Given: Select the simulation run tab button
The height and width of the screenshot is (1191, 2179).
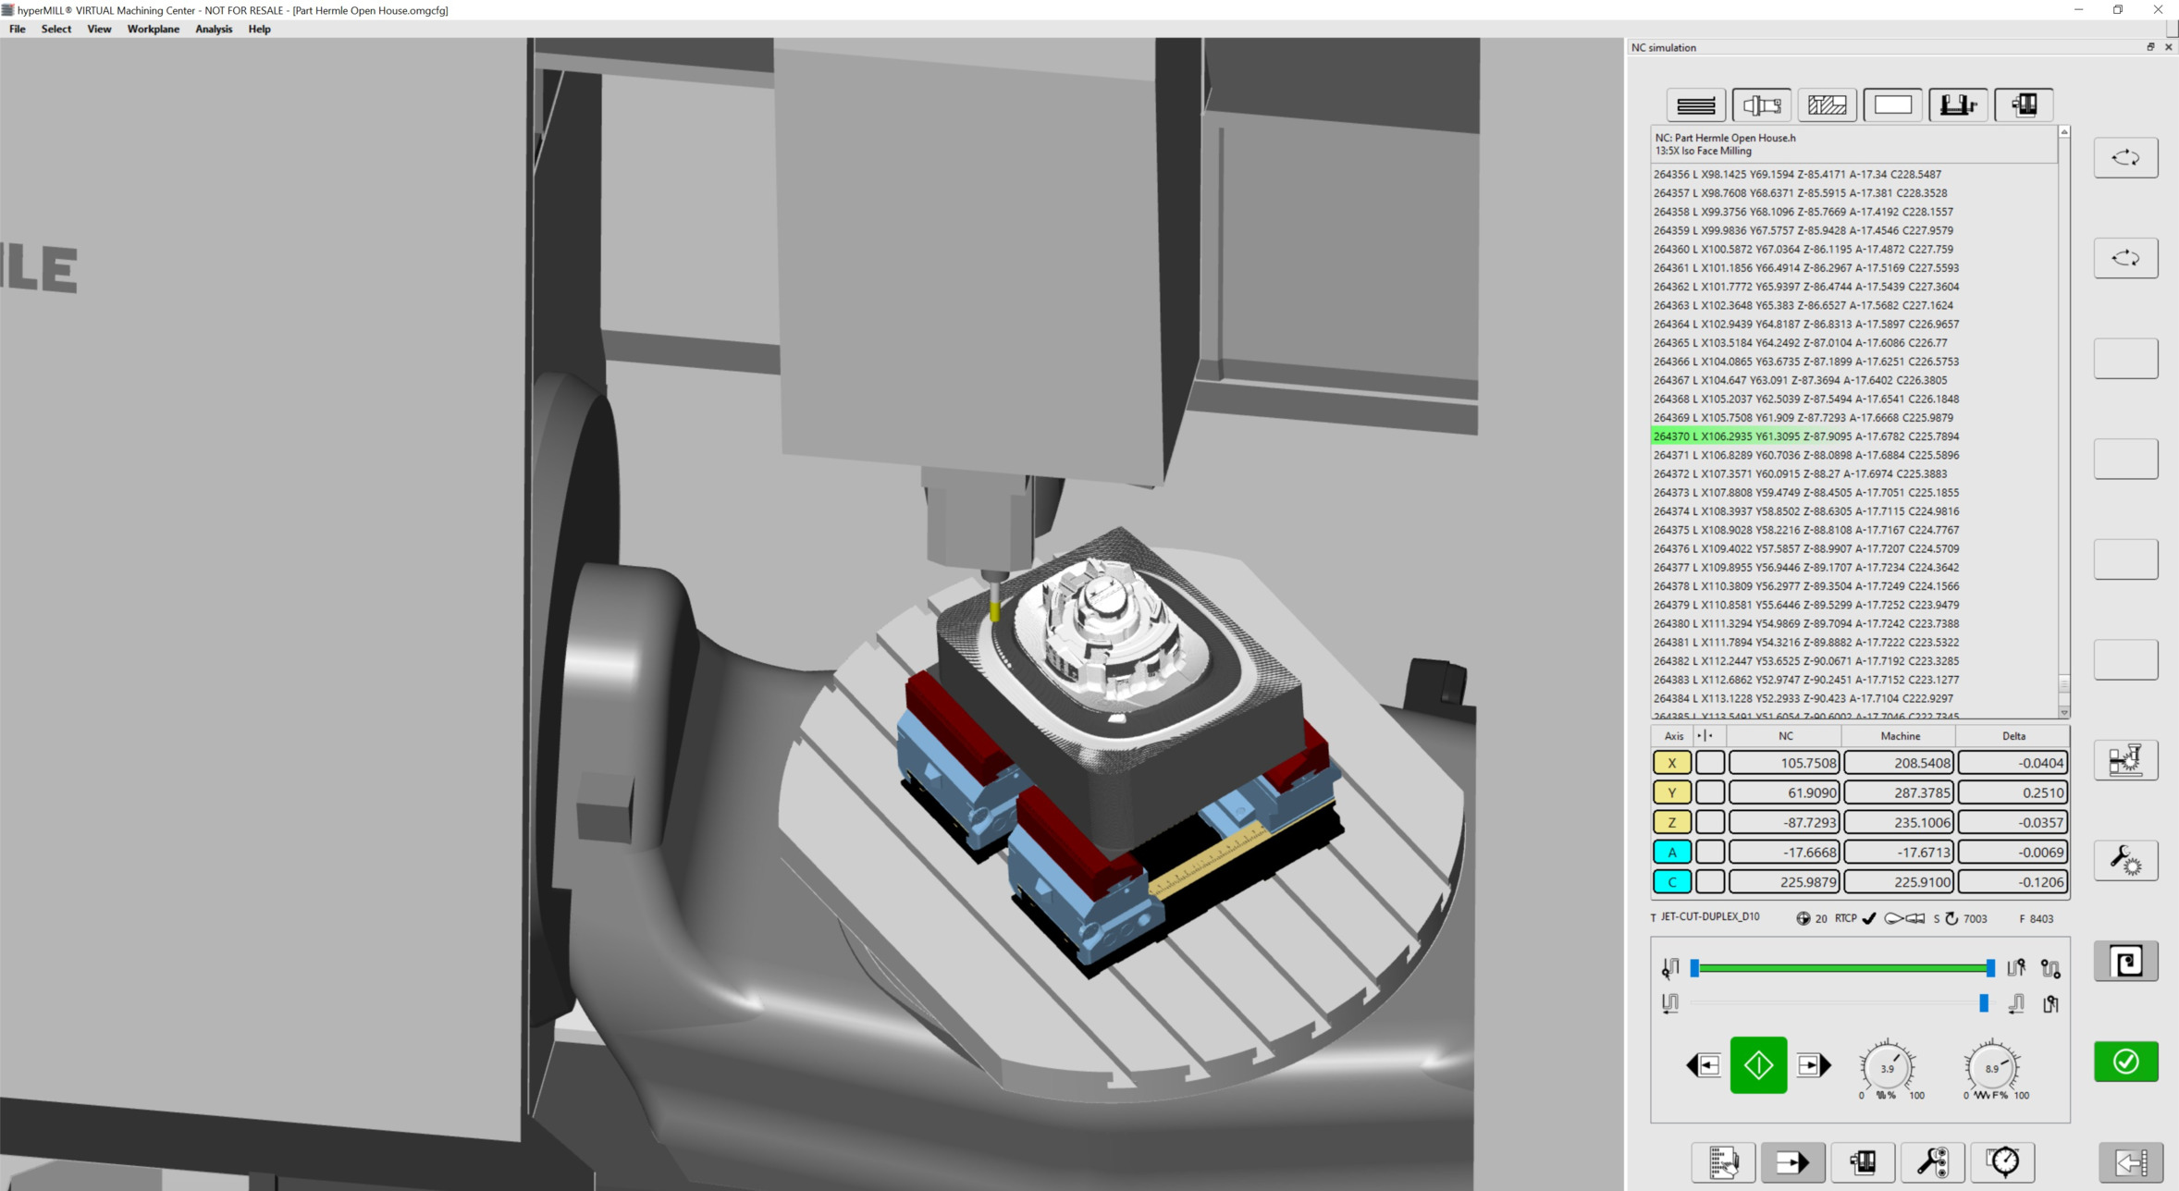Looking at the screenshot, I should coord(1792,1162).
